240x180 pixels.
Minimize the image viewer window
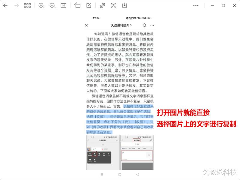pos(212,5)
